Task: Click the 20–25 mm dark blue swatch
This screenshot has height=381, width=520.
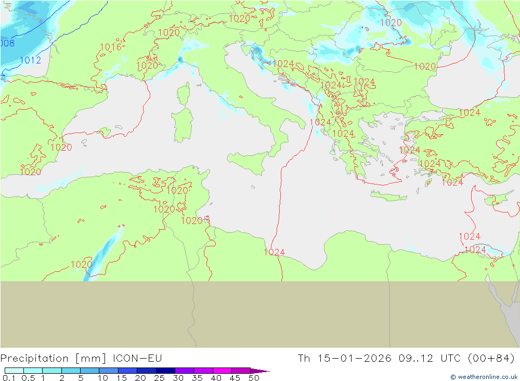Action: [147, 371]
